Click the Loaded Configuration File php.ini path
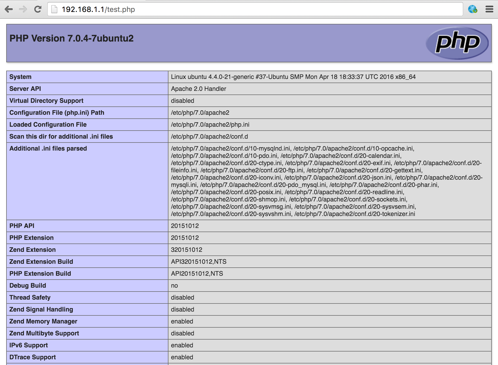The image size is (498, 365). tap(210, 125)
